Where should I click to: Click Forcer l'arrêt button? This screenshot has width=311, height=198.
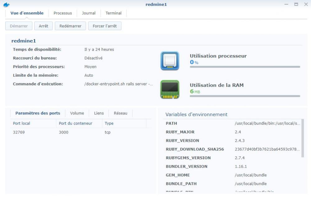(104, 26)
